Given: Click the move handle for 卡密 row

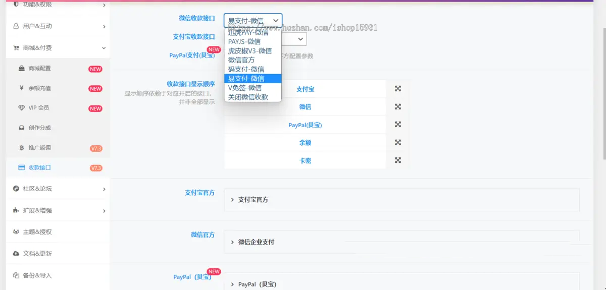Looking at the screenshot, I should click(398, 160).
